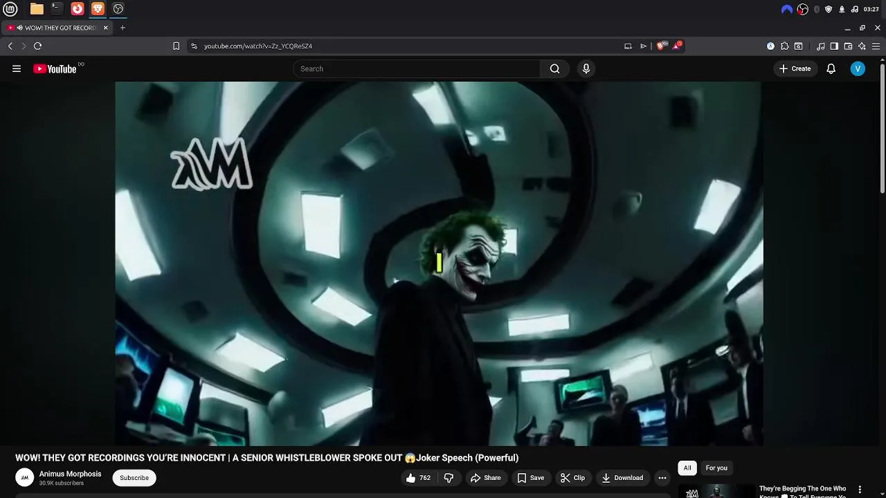
Task: Open the Extensions puzzle piece menu
Action: 784,46
